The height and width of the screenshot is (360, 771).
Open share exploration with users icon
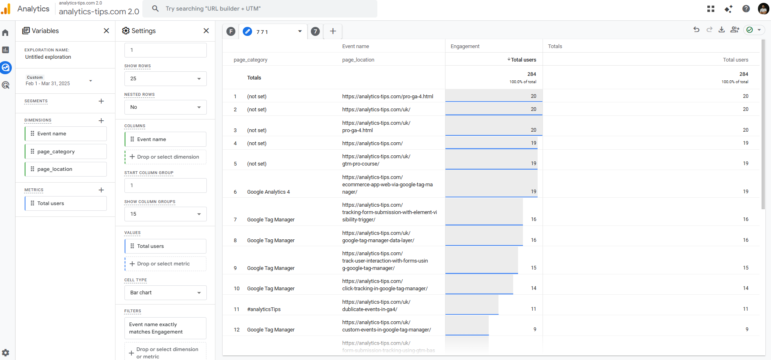pos(735,29)
